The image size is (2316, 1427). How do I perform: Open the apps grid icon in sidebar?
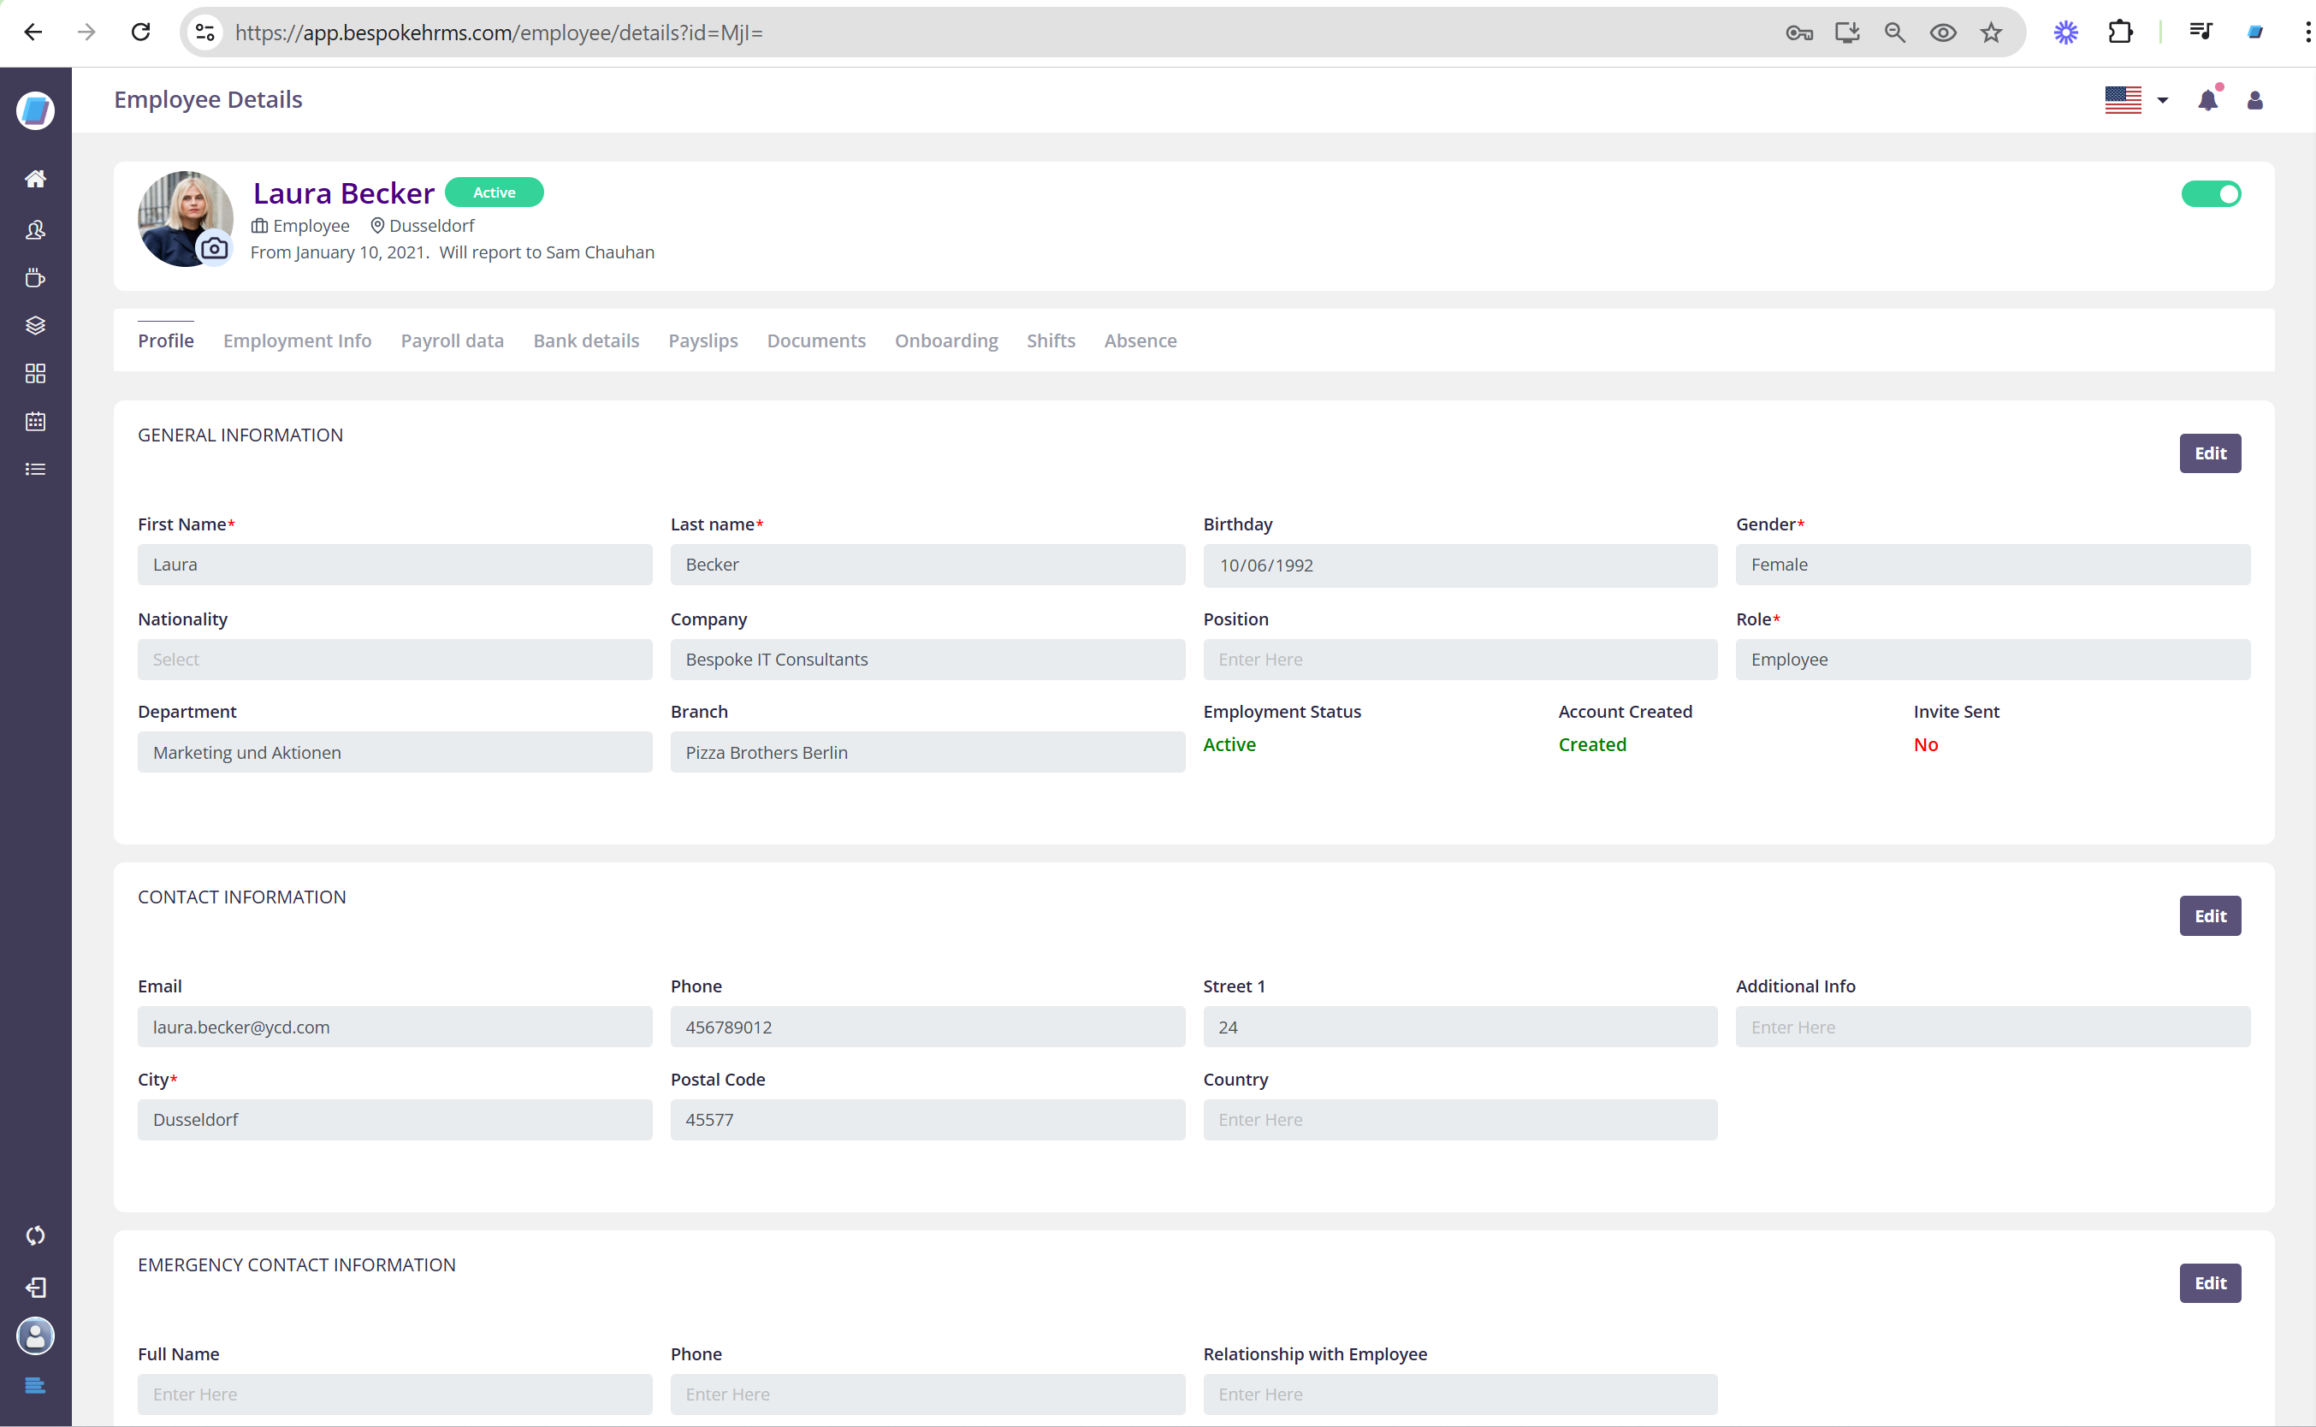click(35, 373)
